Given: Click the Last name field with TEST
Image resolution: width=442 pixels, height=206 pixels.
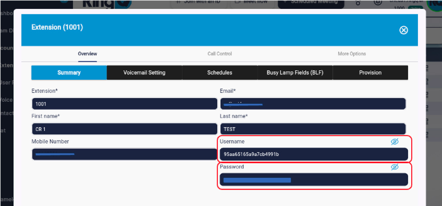Looking at the screenshot, I should click(x=313, y=129).
